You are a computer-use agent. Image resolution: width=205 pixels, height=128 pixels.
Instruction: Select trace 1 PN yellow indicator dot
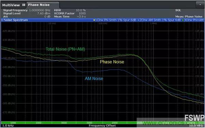(94, 20)
